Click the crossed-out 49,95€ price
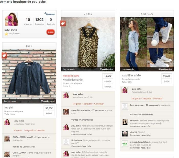This screenshot has width=179, height=158. pos(108,87)
